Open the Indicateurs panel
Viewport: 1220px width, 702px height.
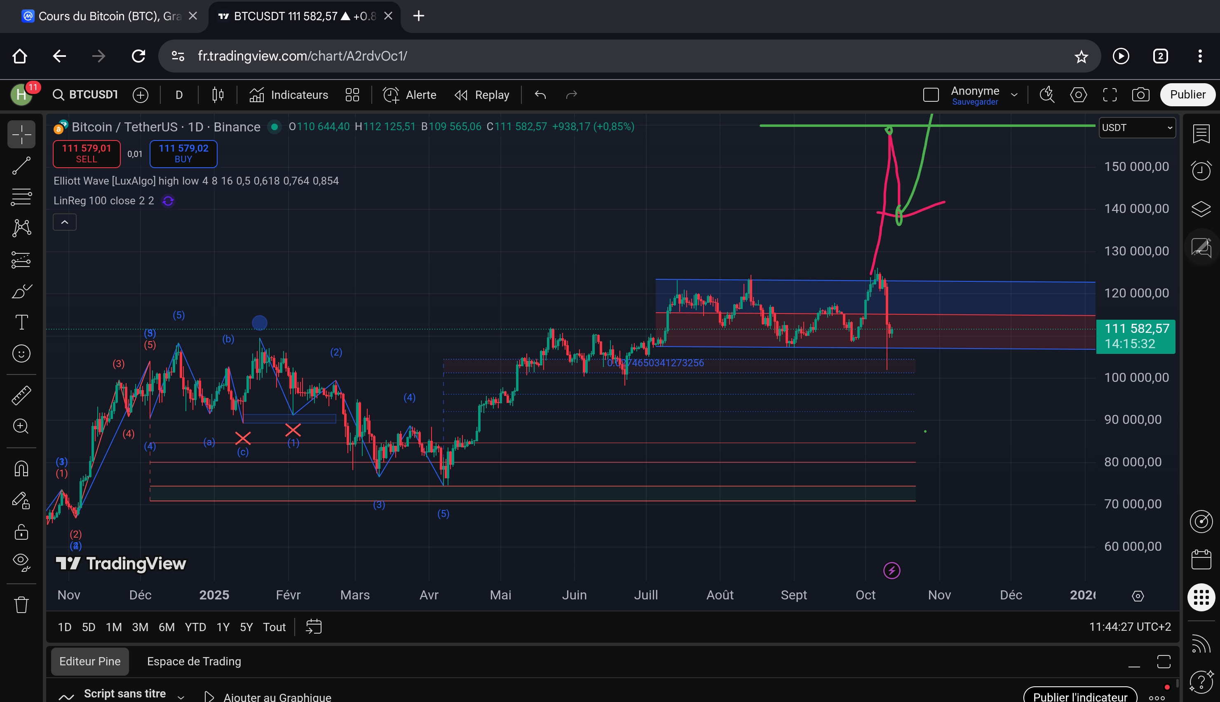tap(289, 95)
